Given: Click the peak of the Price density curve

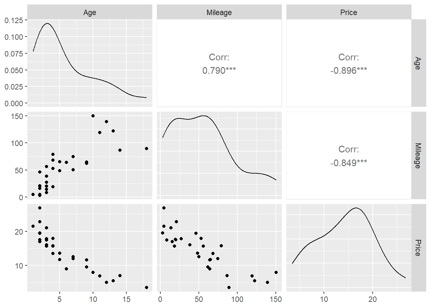Looking at the screenshot, I should [356, 208].
